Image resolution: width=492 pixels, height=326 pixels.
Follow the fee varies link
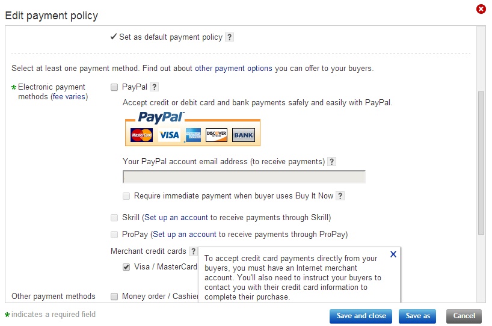[x=69, y=97]
